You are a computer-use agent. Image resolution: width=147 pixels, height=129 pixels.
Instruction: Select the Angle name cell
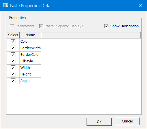(x=30, y=81)
